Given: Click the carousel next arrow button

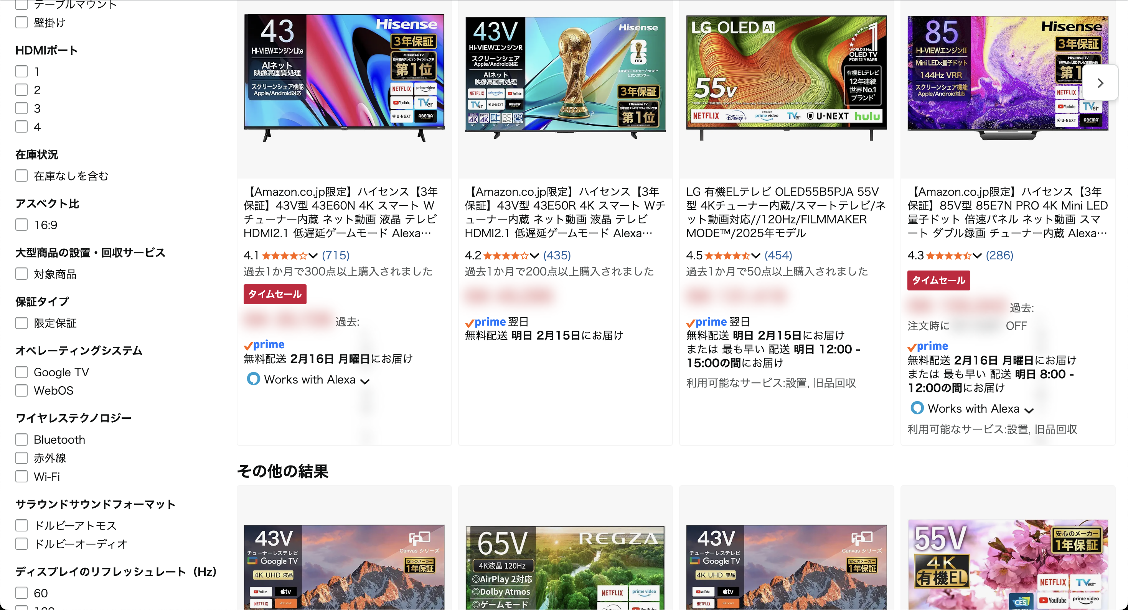Looking at the screenshot, I should coord(1100,83).
